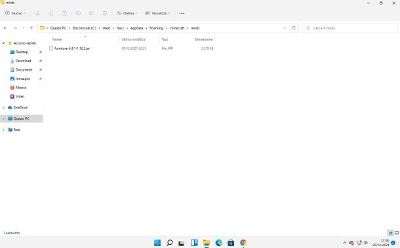
Task: Open Video in quick access
Action: click(20, 96)
